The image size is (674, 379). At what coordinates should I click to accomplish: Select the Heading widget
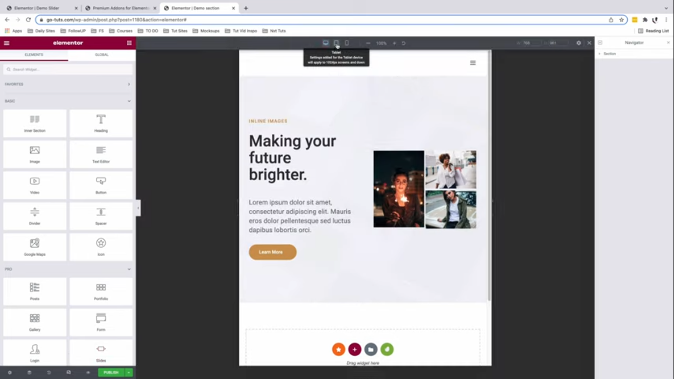[101, 123]
